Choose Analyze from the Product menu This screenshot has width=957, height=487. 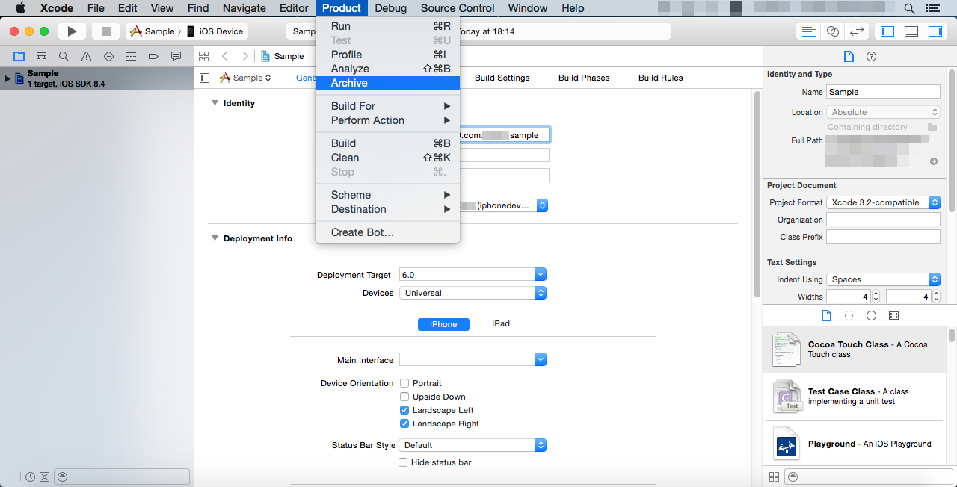[387, 69]
